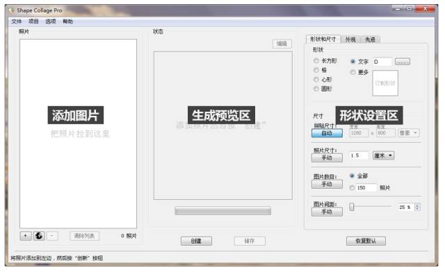Viewport: 445px width, 272px height.
Task: Click the 把照片拉到这里 photo list area
Action: 78,134
